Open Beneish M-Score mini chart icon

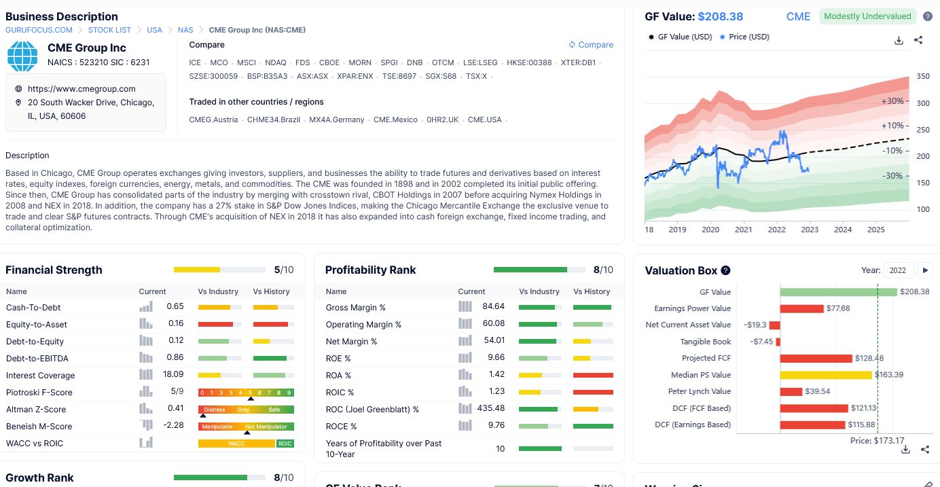pyautogui.click(x=146, y=425)
